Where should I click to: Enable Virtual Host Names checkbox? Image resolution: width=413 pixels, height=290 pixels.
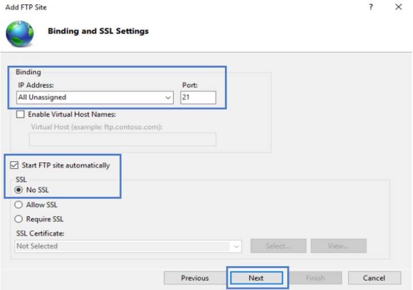click(x=20, y=114)
